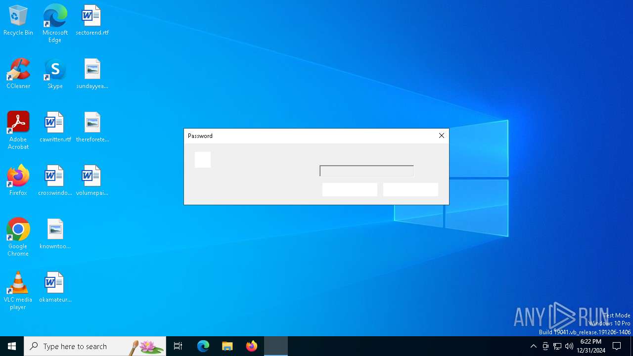Click the taskbar search box
633x356 pixels.
[95, 346]
